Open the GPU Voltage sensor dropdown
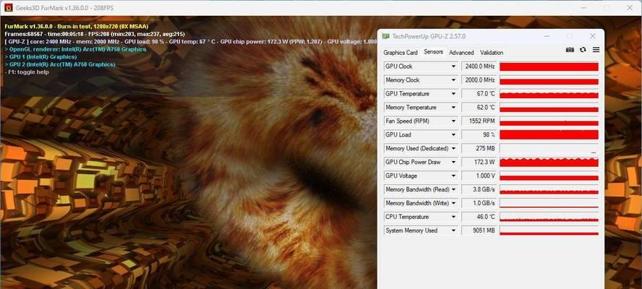This screenshot has width=642, height=289. coord(453,176)
